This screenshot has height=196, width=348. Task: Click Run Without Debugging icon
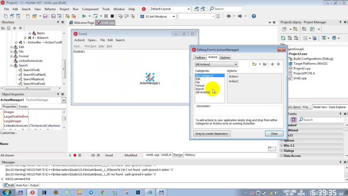tap(95, 16)
